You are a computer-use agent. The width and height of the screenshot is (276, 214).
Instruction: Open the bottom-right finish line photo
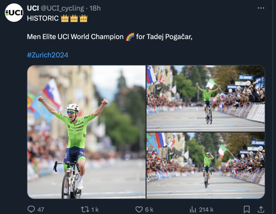(205, 165)
